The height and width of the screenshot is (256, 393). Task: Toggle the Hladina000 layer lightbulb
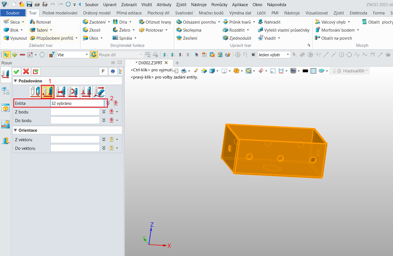(x=334, y=71)
